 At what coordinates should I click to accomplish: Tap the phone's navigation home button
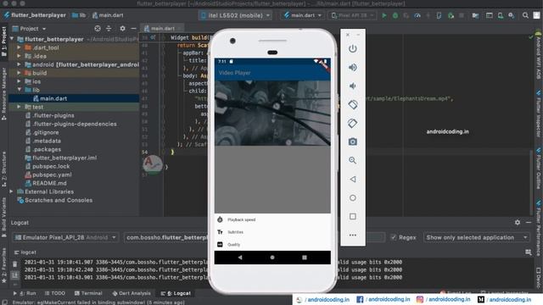(272, 258)
